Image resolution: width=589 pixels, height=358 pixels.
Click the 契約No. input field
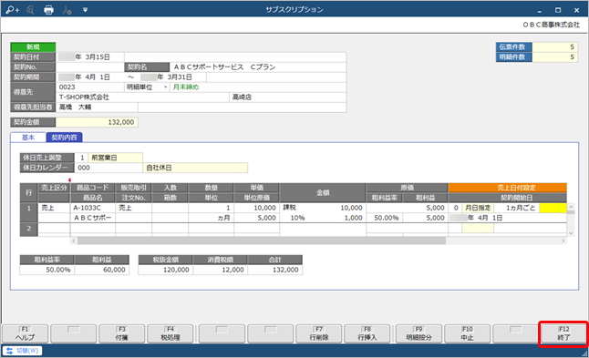(89, 67)
